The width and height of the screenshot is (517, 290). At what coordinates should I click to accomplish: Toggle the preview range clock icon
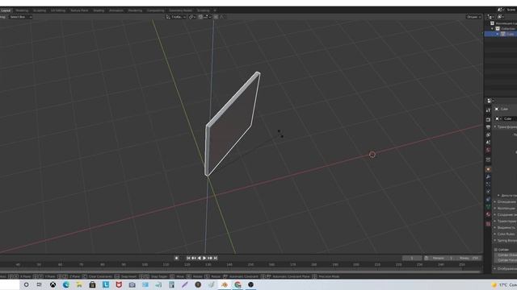pos(427,258)
